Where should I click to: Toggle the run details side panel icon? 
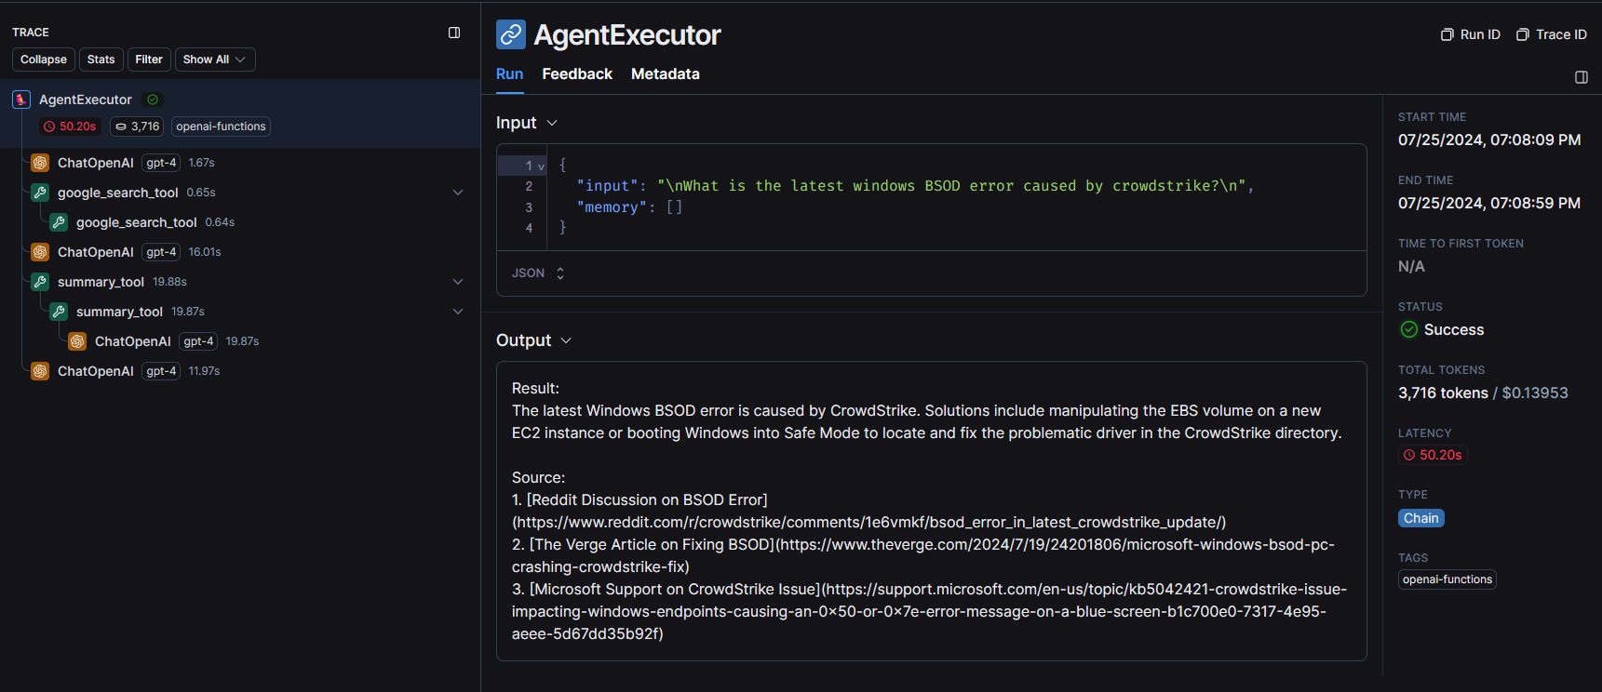click(1582, 77)
